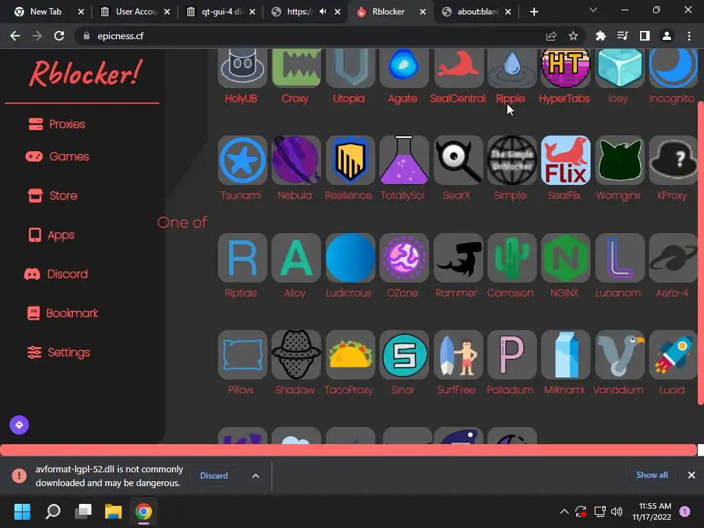
Task: Select the Utopia proxy icon
Action: [x=350, y=68]
